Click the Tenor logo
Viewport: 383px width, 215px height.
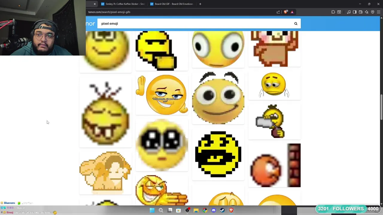click(x=90, y=24)
